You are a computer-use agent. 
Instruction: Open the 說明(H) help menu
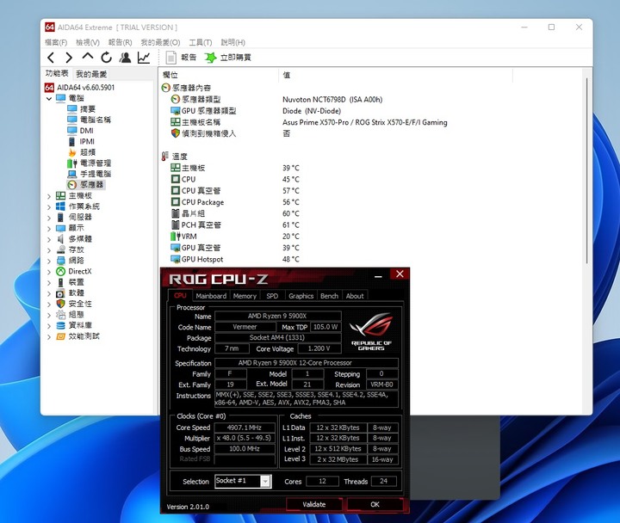click(232, 42)
